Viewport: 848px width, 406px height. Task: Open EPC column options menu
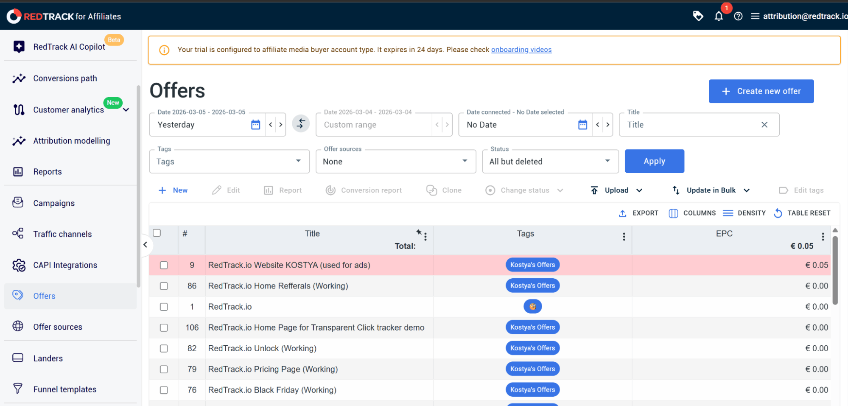pos(823,237)
